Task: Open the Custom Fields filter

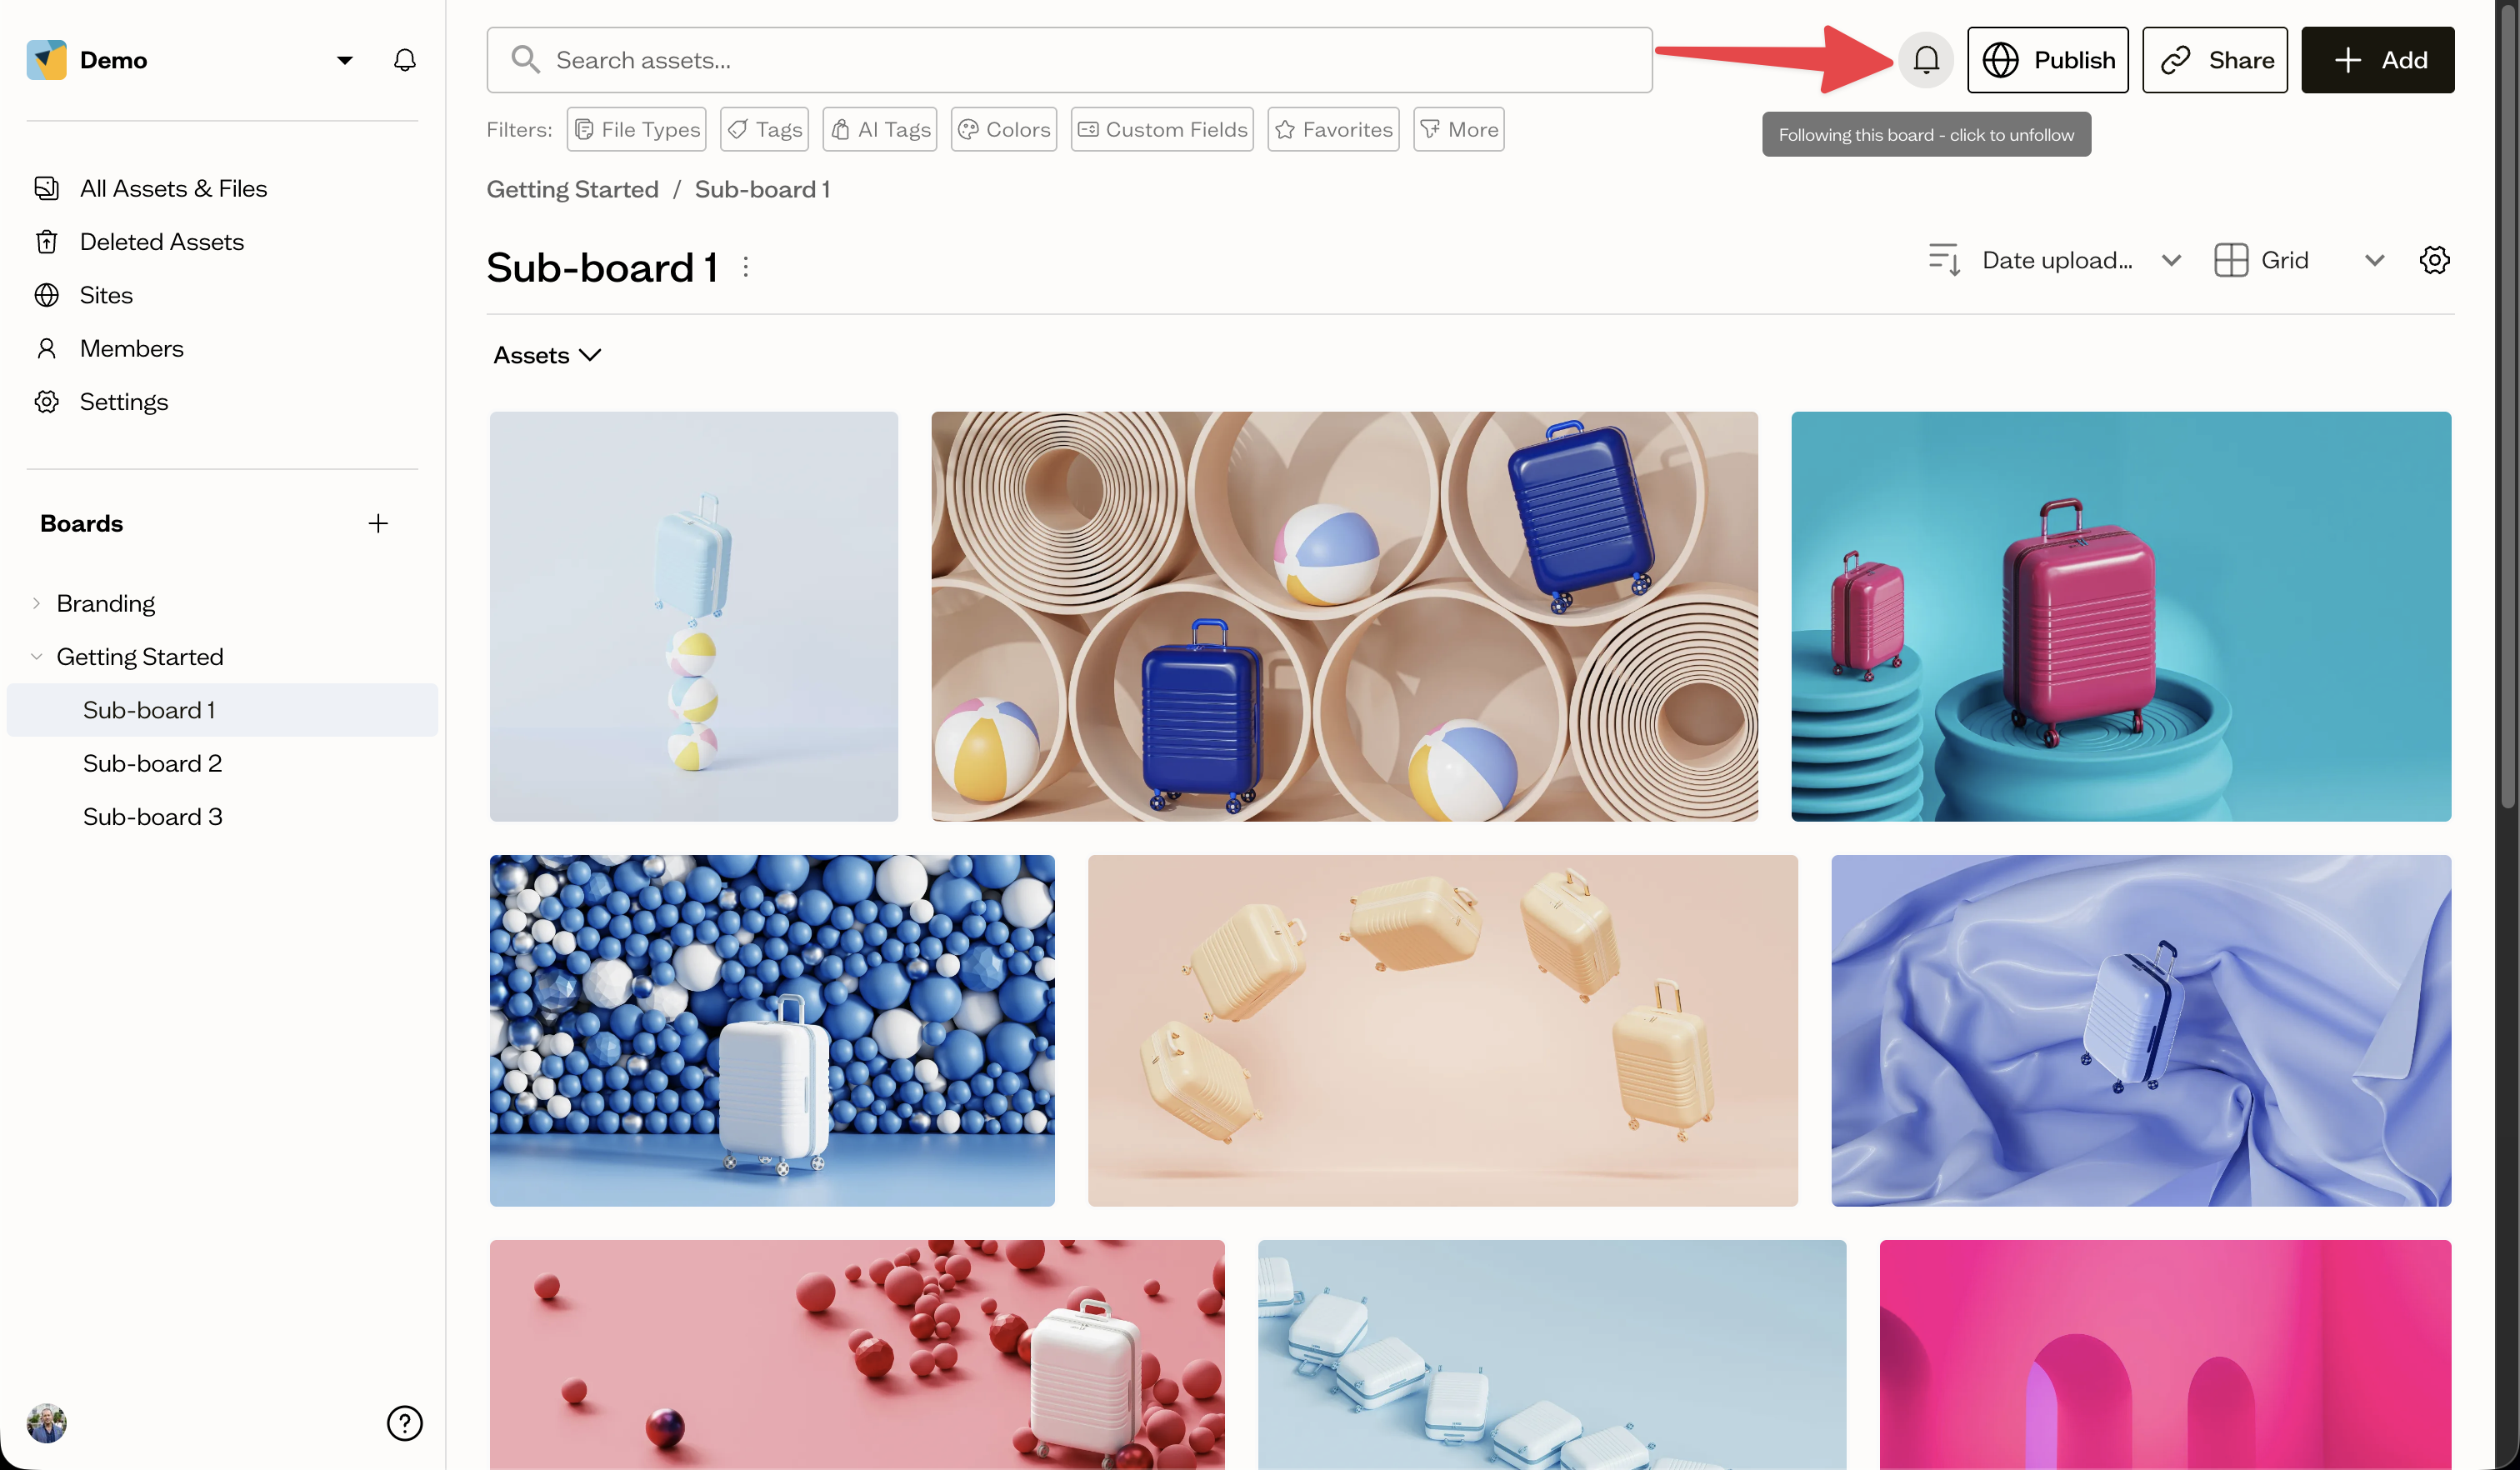Action: (x=1162, y=129)
